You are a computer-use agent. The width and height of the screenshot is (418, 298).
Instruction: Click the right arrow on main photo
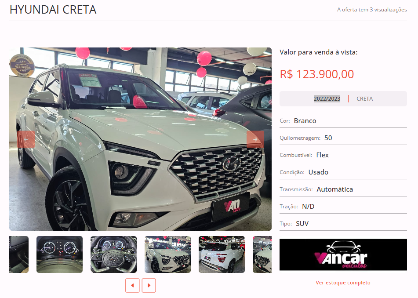255,139
